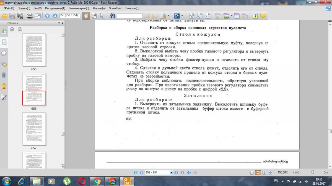Open the Комментарии menu

pyautogui.click(x=79, y=8)
